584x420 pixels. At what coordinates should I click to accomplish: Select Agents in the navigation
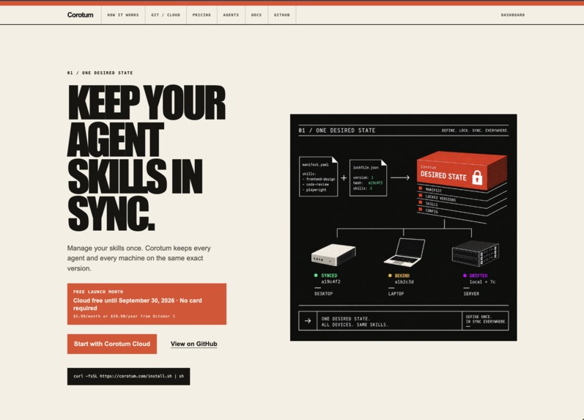231,15
